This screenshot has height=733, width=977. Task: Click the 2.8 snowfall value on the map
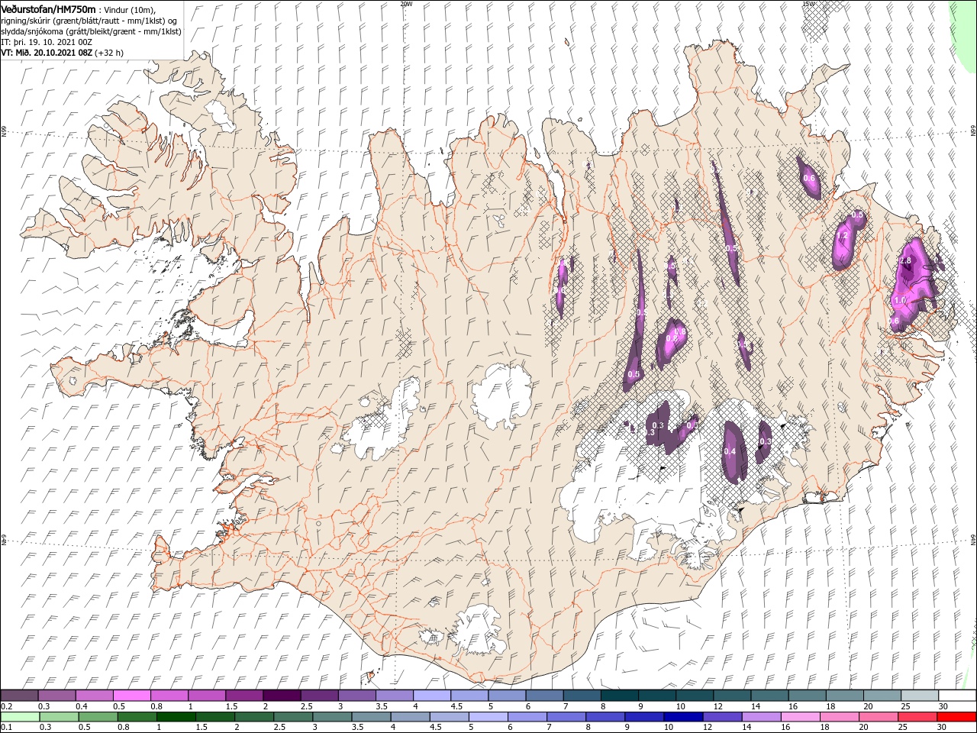pos(905,260)
